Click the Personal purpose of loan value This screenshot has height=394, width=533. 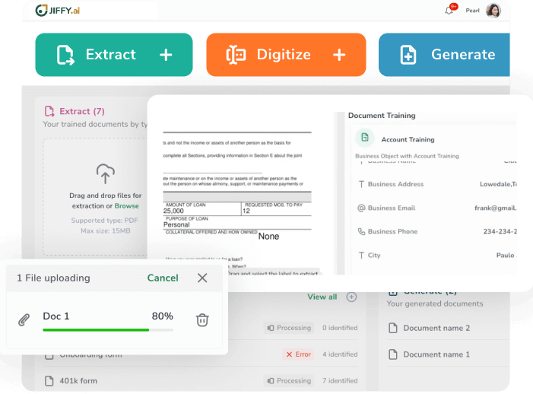[176, 224]
